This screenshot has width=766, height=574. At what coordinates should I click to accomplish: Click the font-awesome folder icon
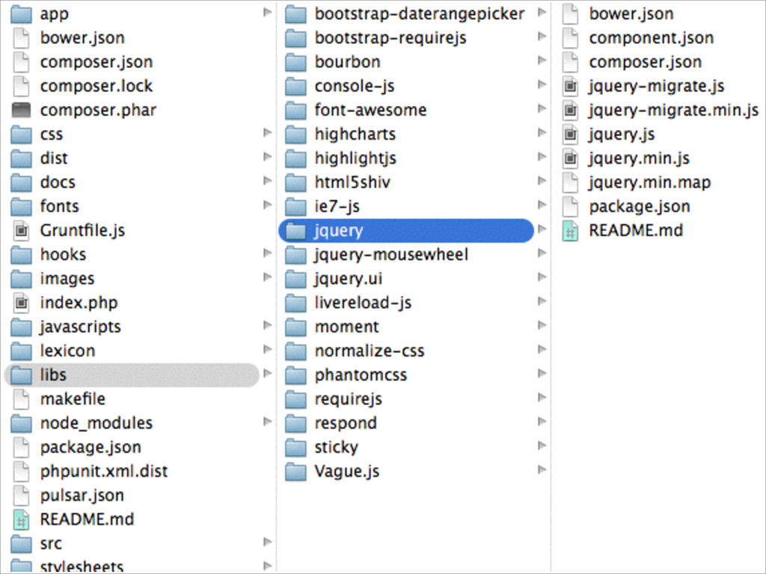tap(295, 111)
